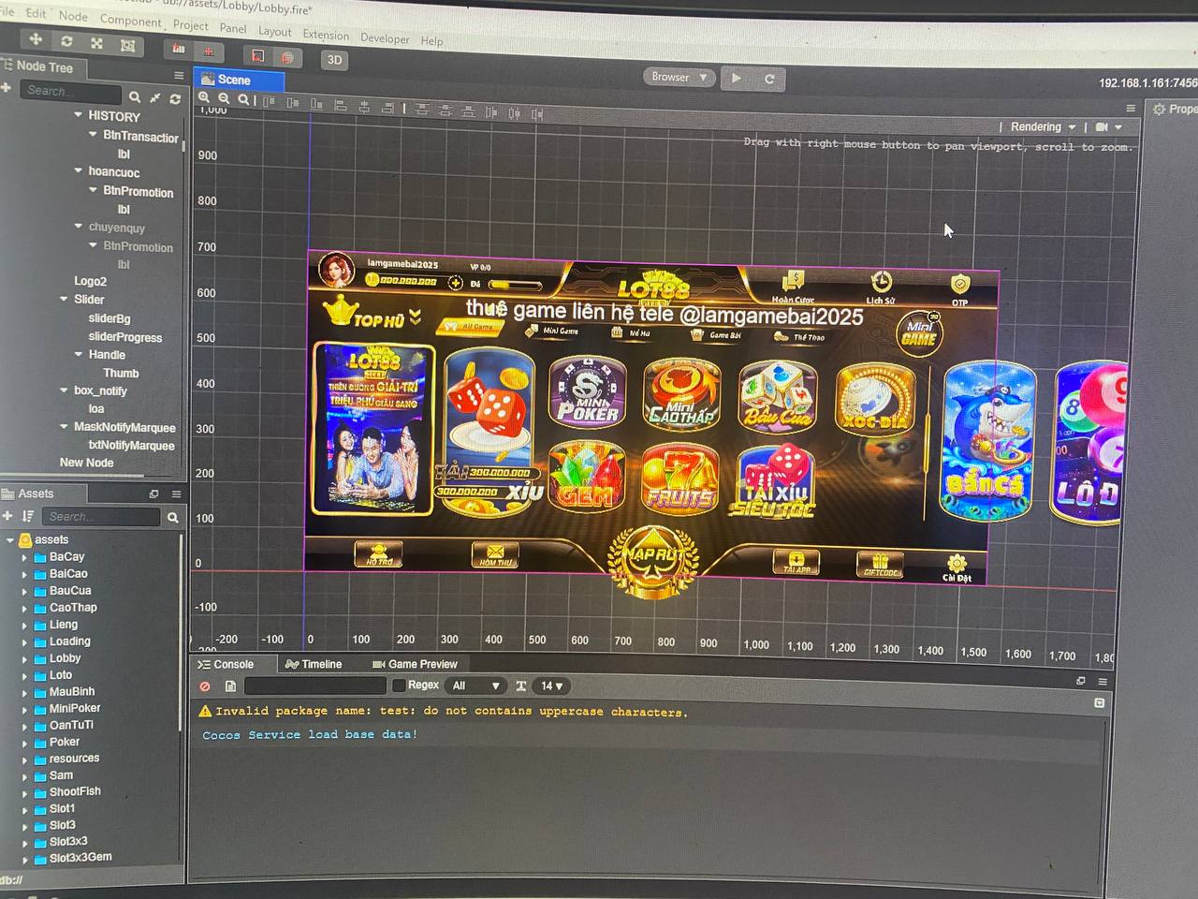Viewport: 1198px width, 899px height.
Task: Click the Node Tree search field
Action: (x=71, y=93)
